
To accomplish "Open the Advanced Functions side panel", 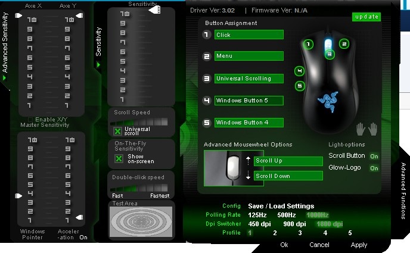I will [403, 190].
